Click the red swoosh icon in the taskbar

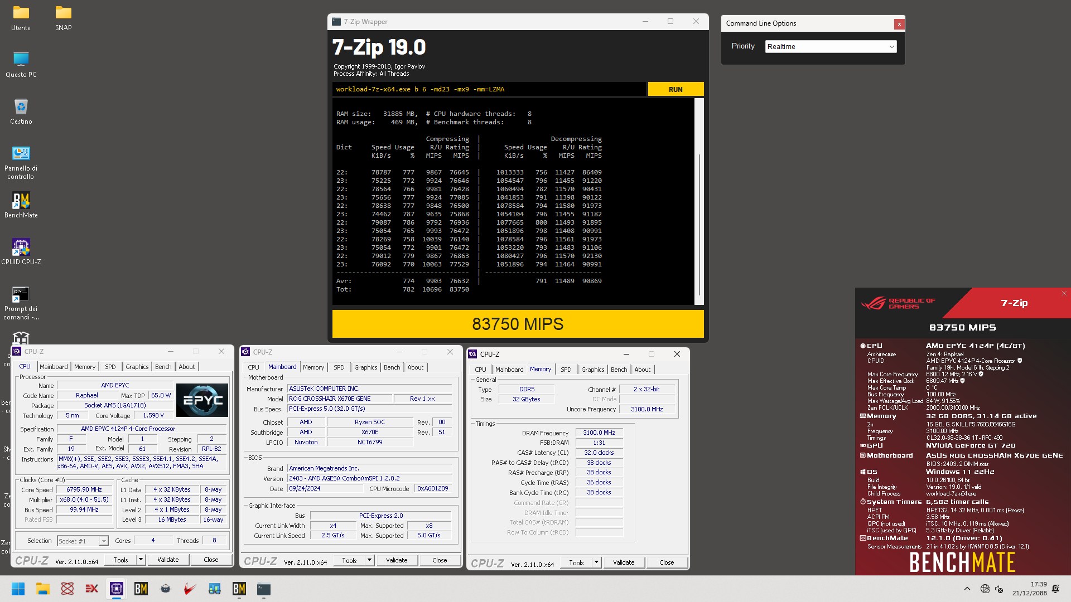190,589
